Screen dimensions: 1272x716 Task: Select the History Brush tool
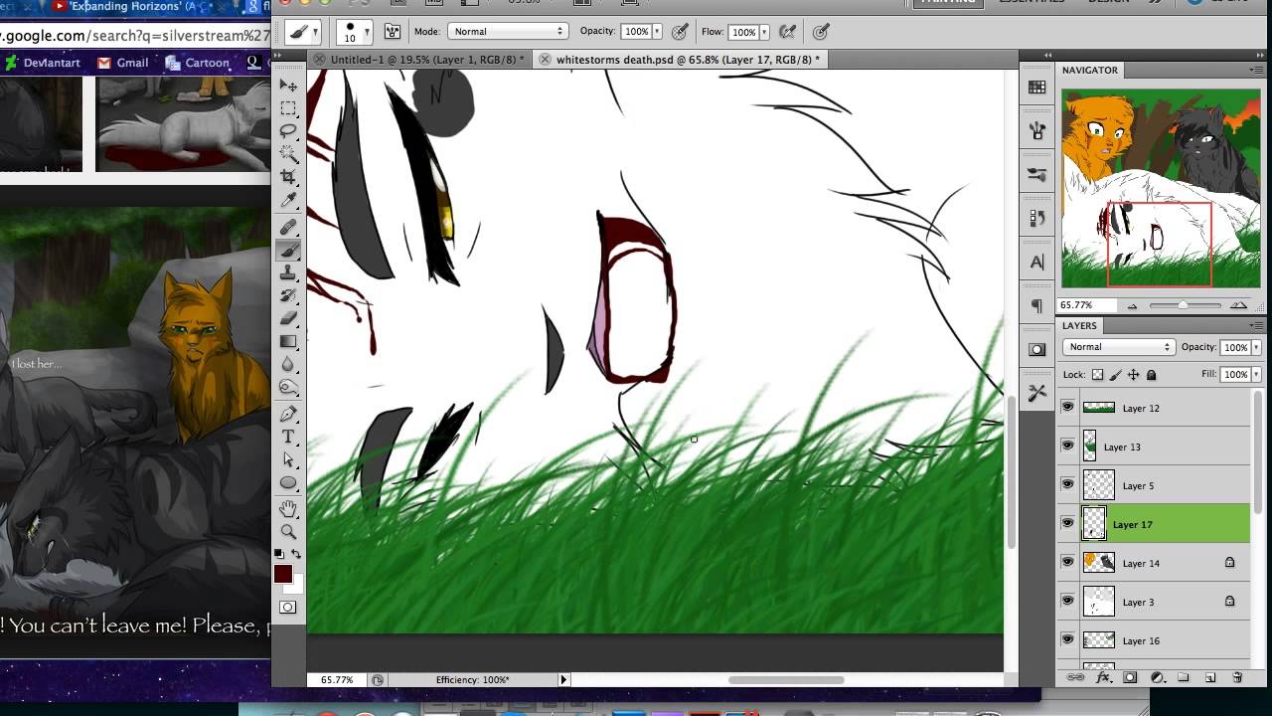pyautogui.click(x=288, y=296)
